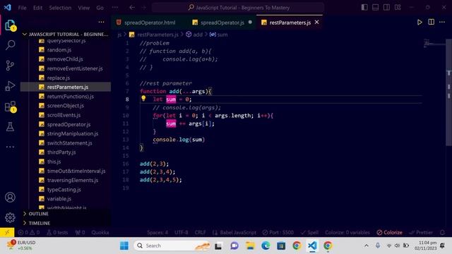Open Microsoft Edge from the taskbar

(266, 246)
